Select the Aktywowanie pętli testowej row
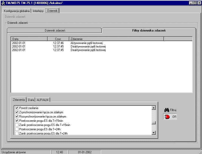This screenshot has width=202, height=154. [x=102, y=43]
